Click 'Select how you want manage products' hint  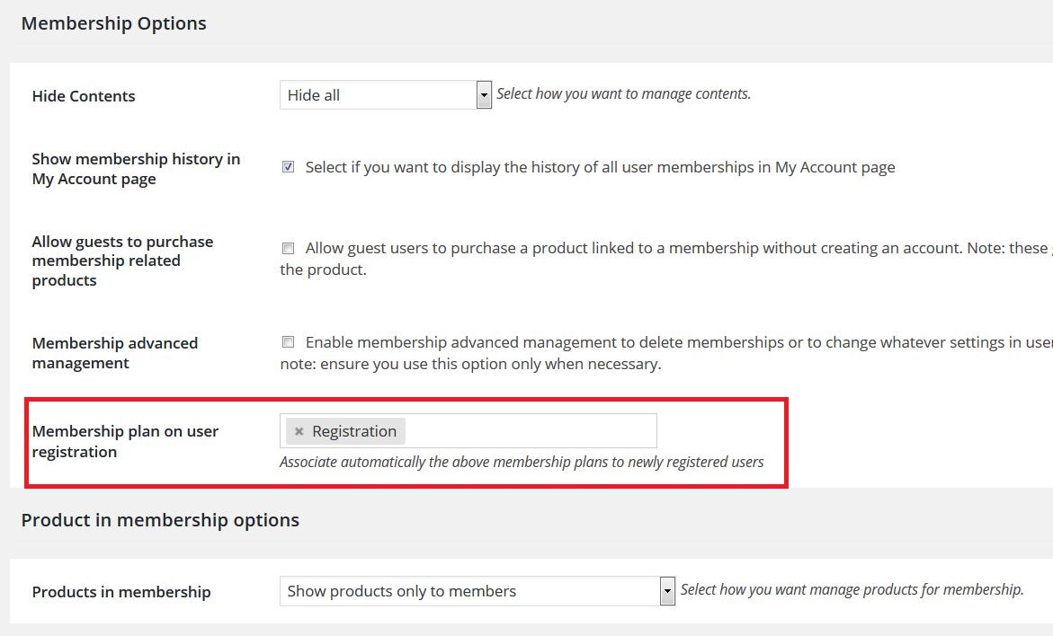tap(852, 589)
